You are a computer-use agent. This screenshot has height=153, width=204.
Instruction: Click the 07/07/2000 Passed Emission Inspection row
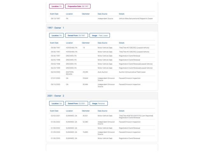[x=102, y=79]
